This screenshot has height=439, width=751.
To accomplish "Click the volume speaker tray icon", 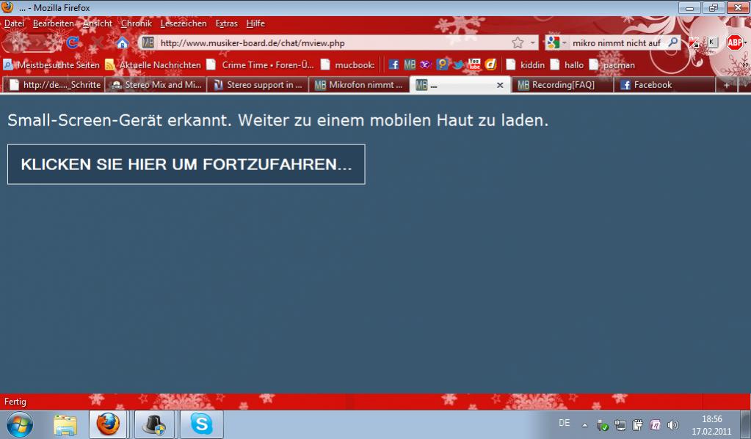I will (x=673, y=424).
